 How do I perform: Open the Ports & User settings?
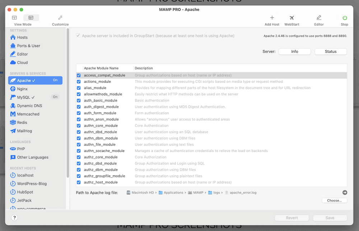[x=28, y=46]
